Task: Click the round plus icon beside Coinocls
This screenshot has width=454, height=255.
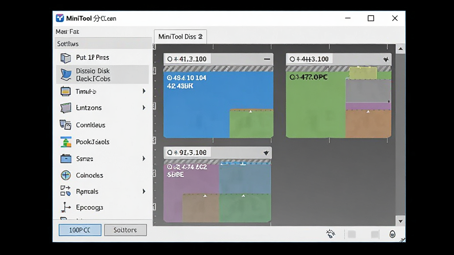Action: pyautogui.click(x=66, y=175)
